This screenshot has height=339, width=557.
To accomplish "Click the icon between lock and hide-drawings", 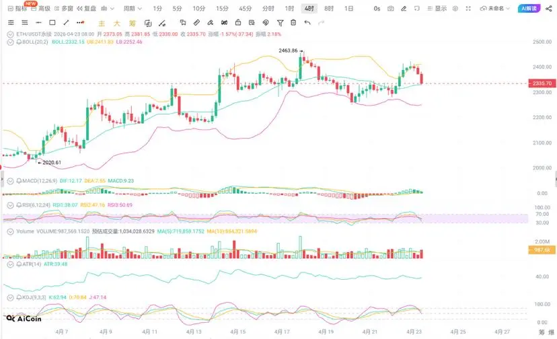I will pyautogui.click(x=252, y=23).
